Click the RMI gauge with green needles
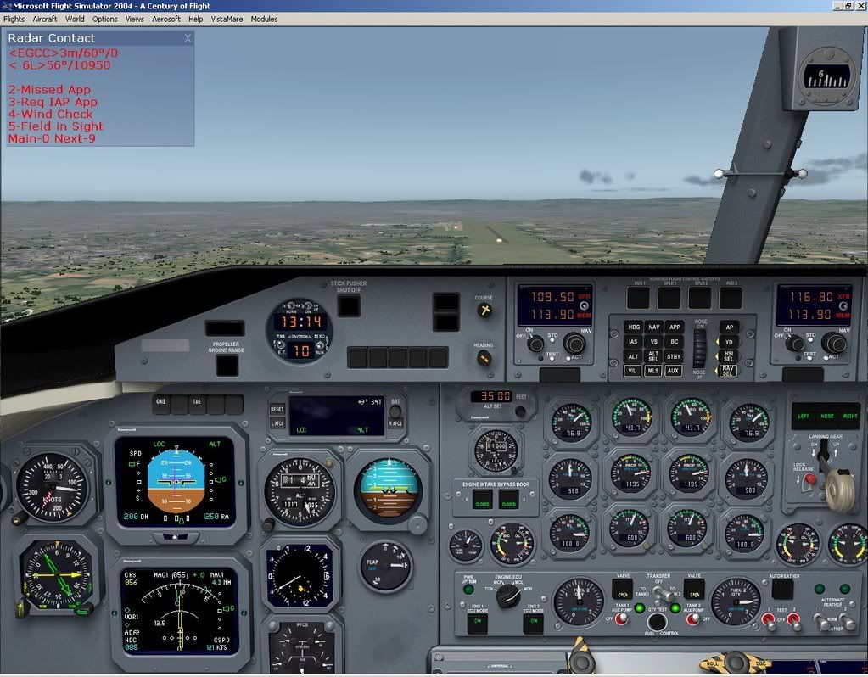This screenshot has width=868, height=677. click(57, 576)
